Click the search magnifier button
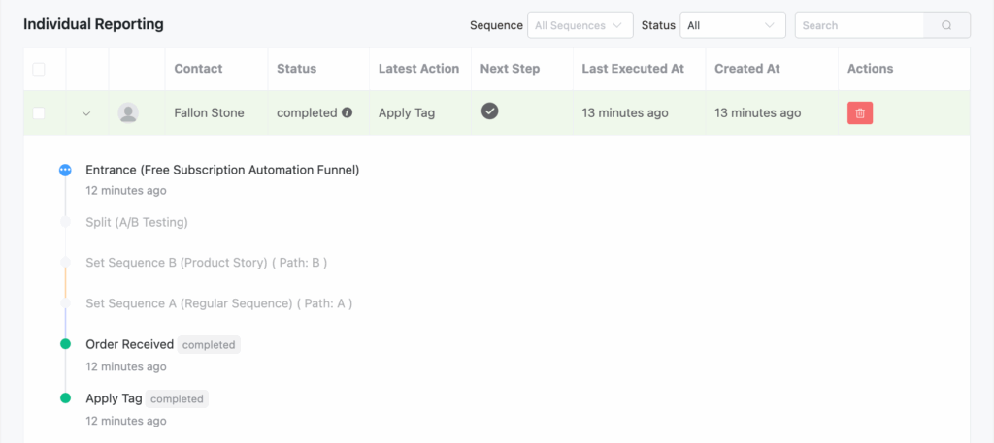 click(x=946, y=25)
